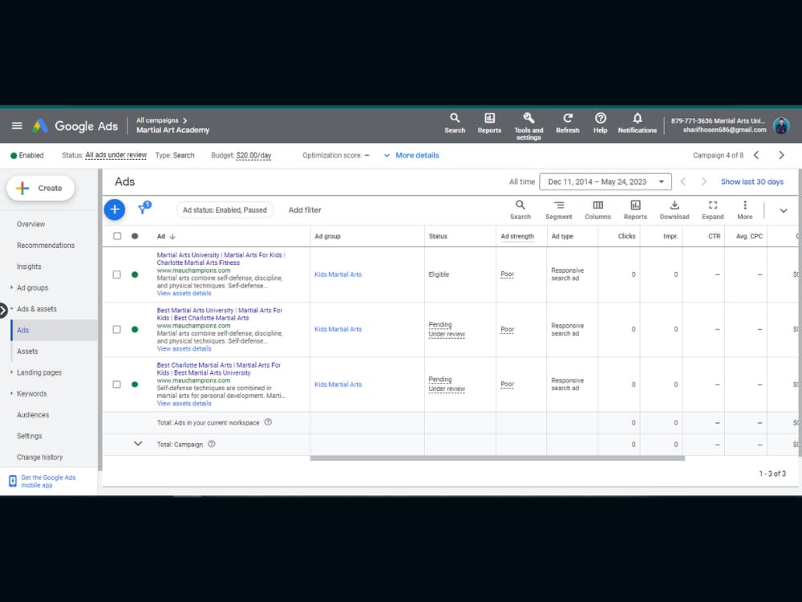
Task: Open Insights in the sidebar
Action: (29, 266)
